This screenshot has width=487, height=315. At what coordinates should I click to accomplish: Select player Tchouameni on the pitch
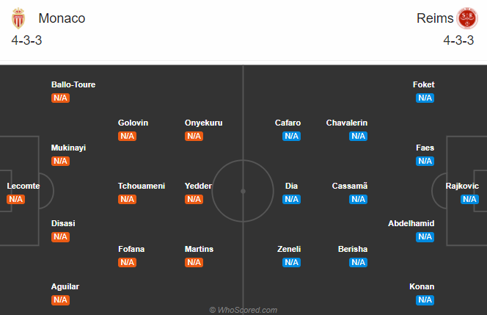coord(142,186)
